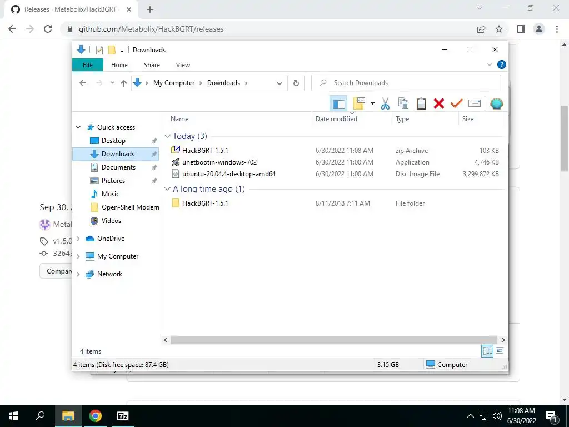Image resolution: width=569 pixels, height=427 pixels.
Task: Click the Paste clipboard icon in Explorer toolbar
Action: (x=421, y=104)
